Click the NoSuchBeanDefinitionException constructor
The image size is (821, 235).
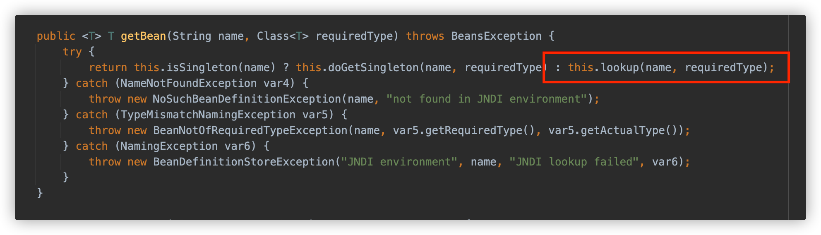coord(247,99)
